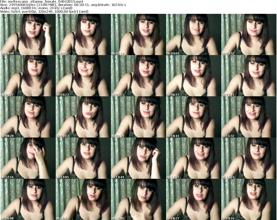
Task: Open the 00:17:40 thumbnail
Action: coord(138,199)
